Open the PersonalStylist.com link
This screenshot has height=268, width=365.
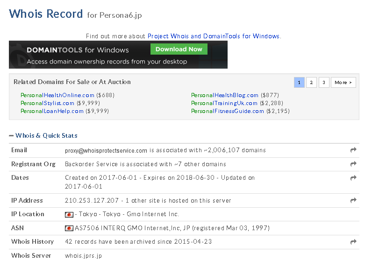pos(47,103)
